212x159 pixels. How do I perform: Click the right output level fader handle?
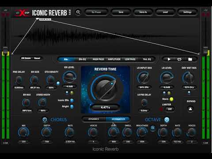[205, 50]
